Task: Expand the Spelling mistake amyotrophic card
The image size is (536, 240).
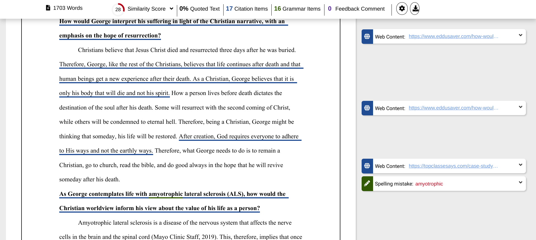Action: (x=520, y=182)
